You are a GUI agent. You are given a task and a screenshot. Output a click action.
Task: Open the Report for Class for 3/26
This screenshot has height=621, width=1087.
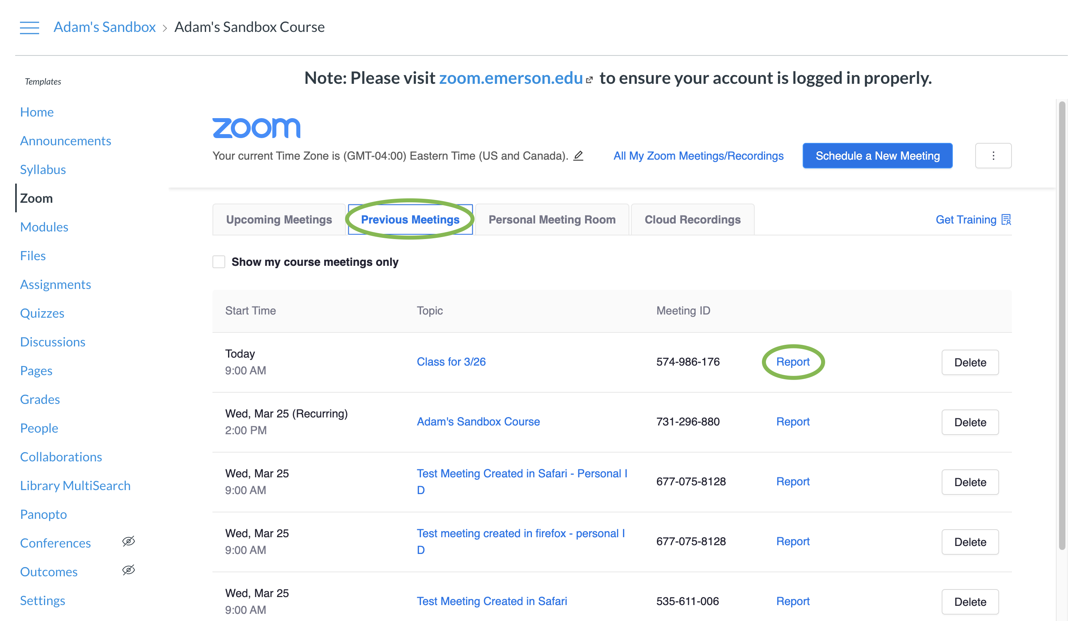tap(793, 362)
